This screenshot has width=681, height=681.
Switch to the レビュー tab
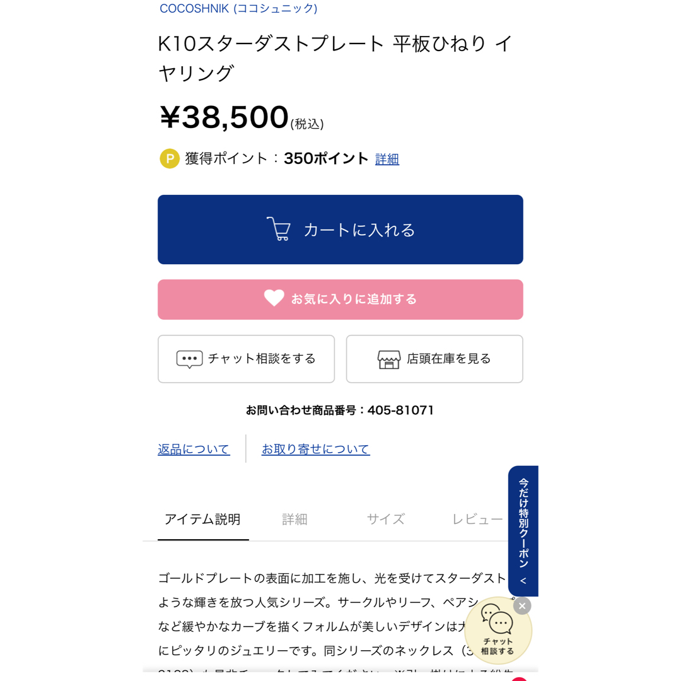click(x=477, y=520)
